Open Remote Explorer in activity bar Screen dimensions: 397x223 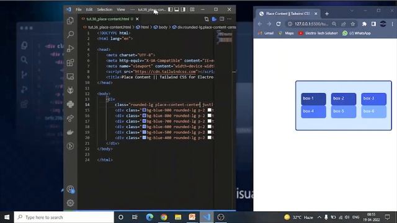70,76
